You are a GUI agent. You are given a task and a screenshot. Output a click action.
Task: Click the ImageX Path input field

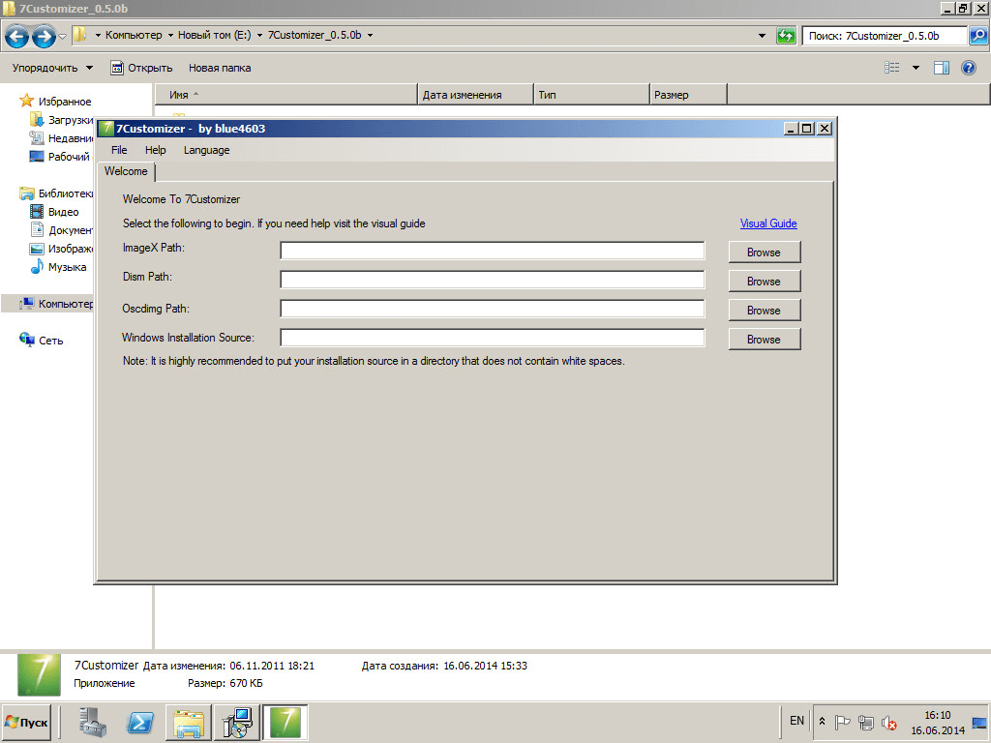pyautogui.click(x=493, y=251)
